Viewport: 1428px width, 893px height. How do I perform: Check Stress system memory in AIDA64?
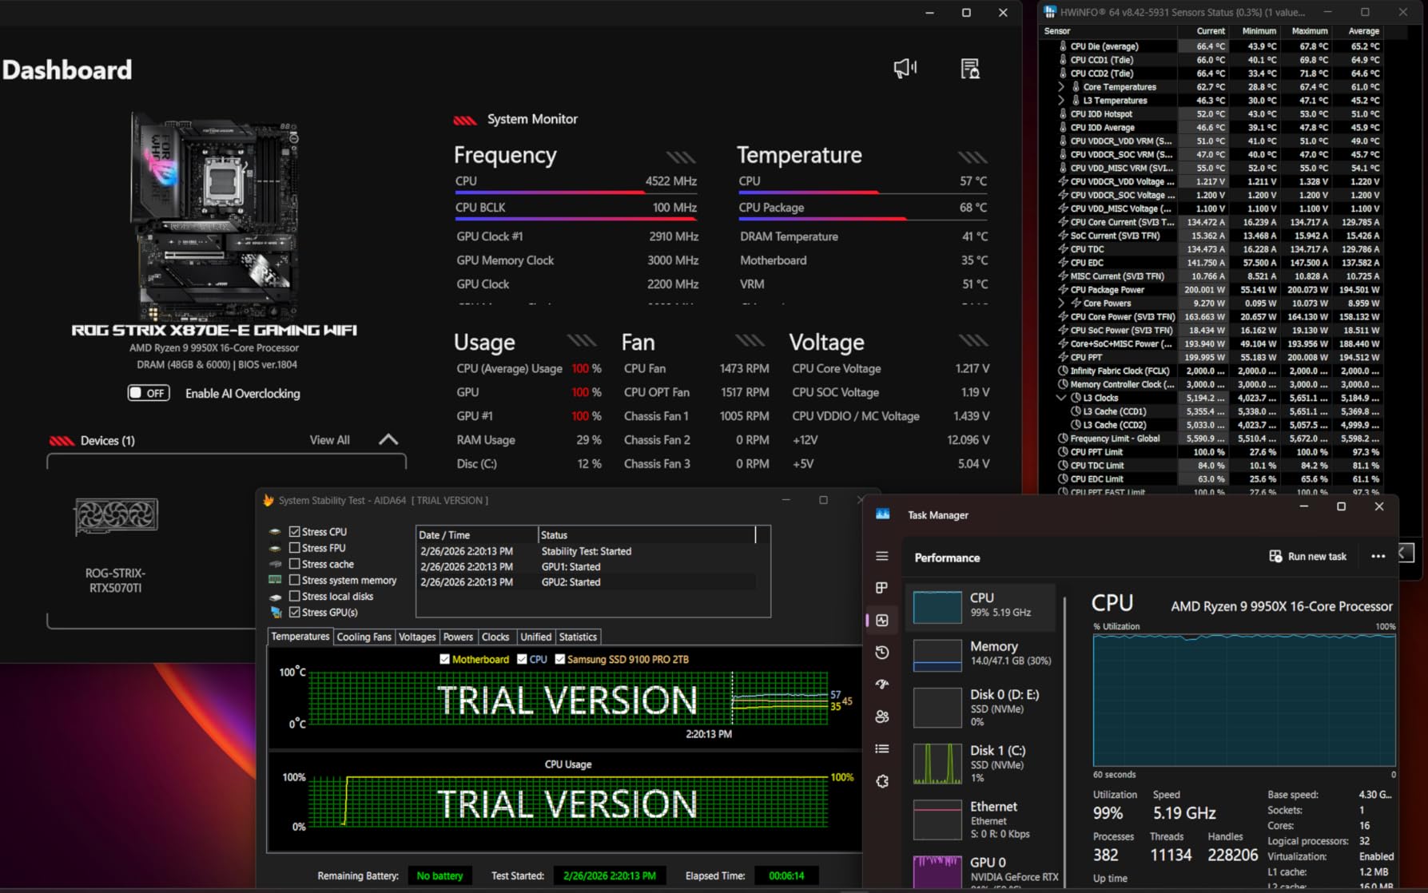tap(295, 580)
